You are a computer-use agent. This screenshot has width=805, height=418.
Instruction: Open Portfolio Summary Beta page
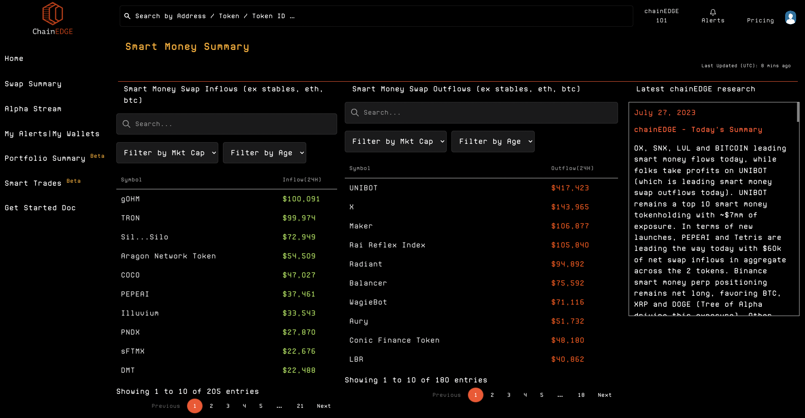54,158
